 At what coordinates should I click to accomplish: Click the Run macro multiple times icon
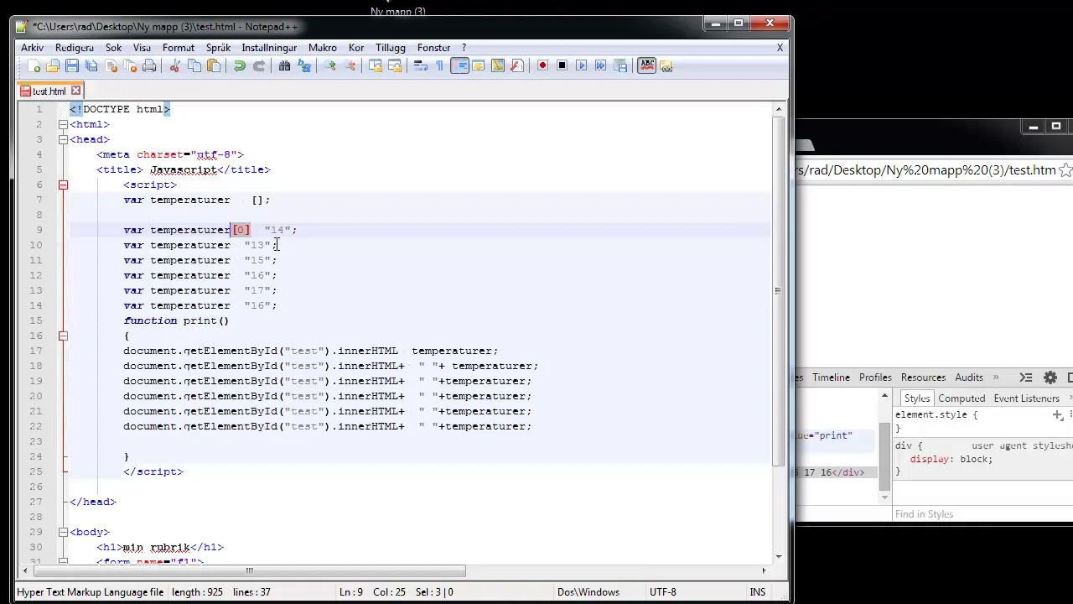pos(600,65)
